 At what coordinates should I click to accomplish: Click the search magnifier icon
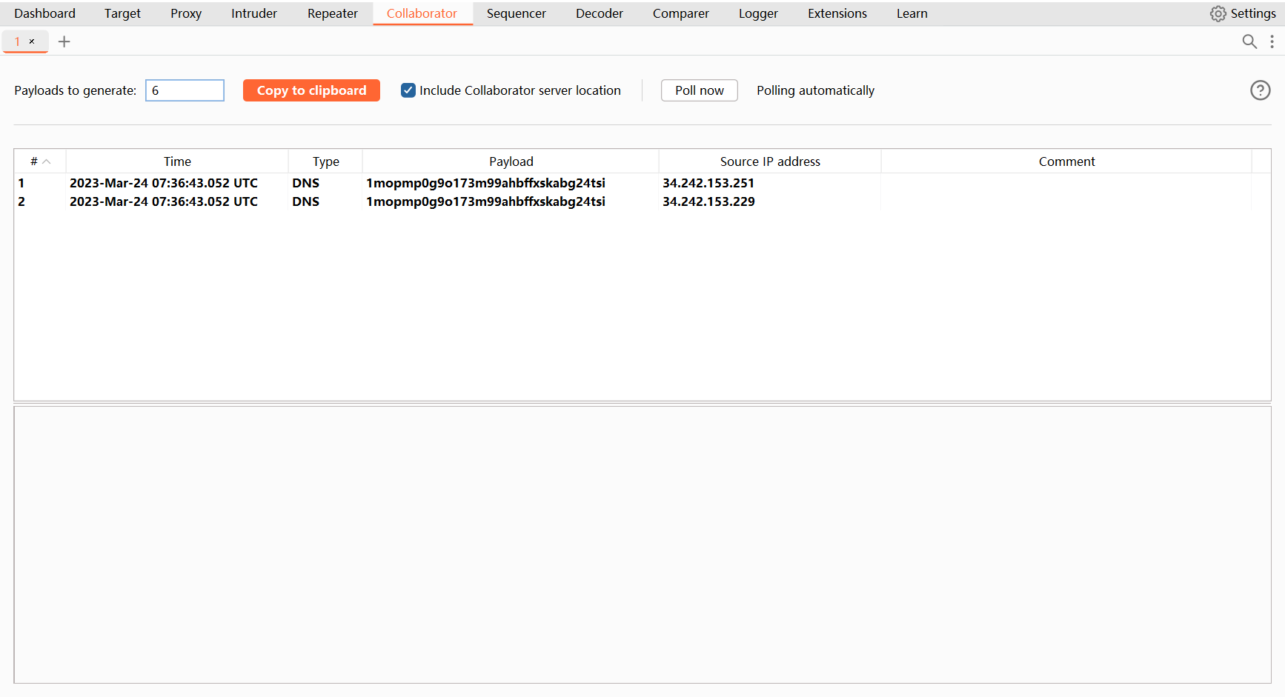tap(1249, 41)
